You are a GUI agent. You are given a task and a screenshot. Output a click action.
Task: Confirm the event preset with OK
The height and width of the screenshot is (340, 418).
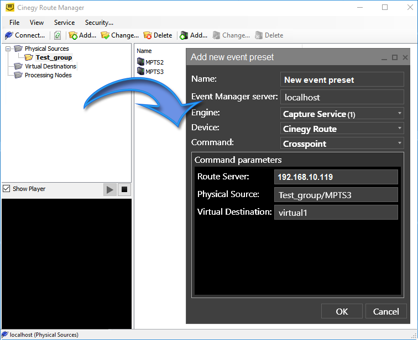(342, 311)
